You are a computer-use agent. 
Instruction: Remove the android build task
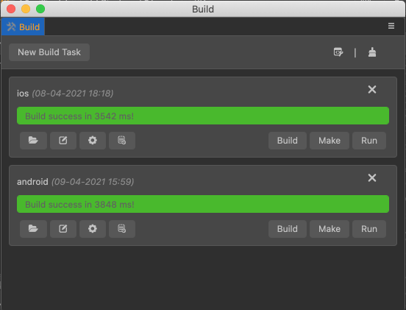click(x=372, y=178)
